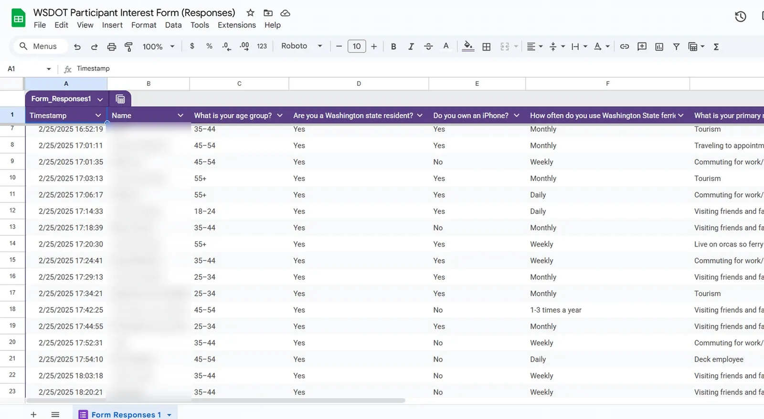This screenshot has height=419, width=764.
Task: Click the print icon
Action: (x=111, y=46)
